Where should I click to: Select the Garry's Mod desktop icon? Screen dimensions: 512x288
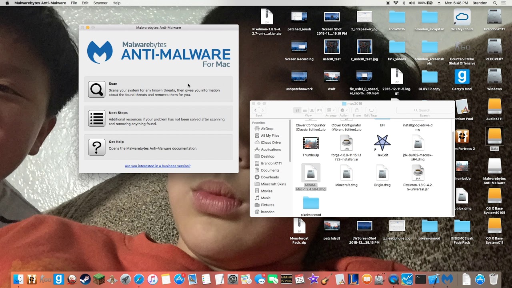[x=462, y=80]
